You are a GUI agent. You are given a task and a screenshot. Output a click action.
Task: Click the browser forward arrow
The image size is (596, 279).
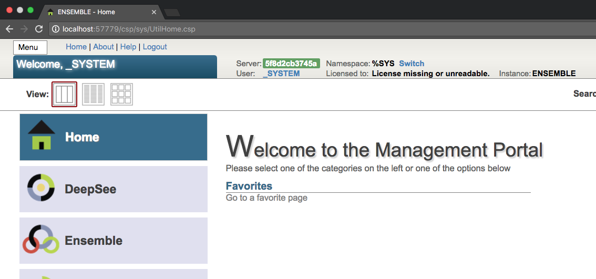coord(24,29)
